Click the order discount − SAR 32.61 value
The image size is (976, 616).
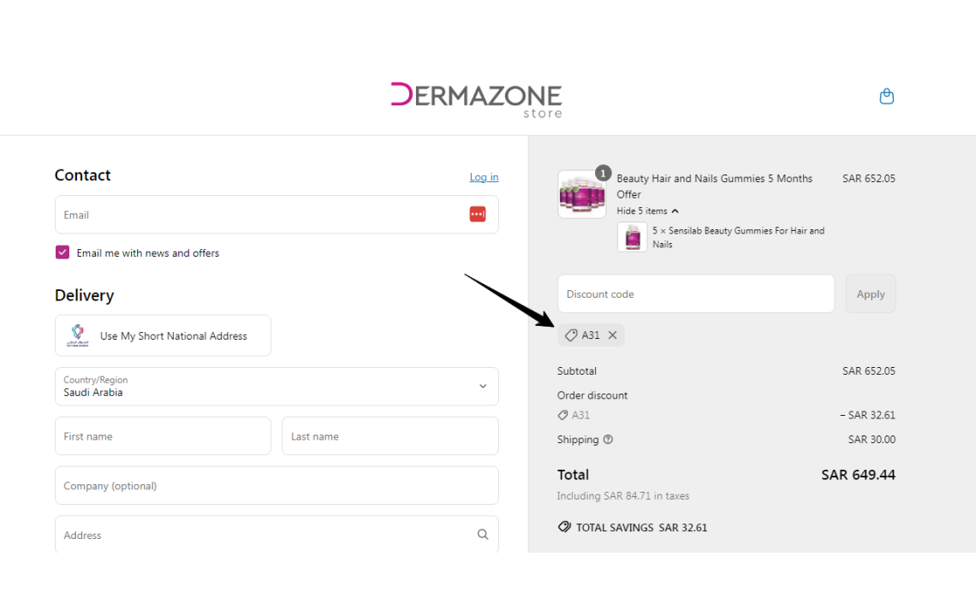867,415
